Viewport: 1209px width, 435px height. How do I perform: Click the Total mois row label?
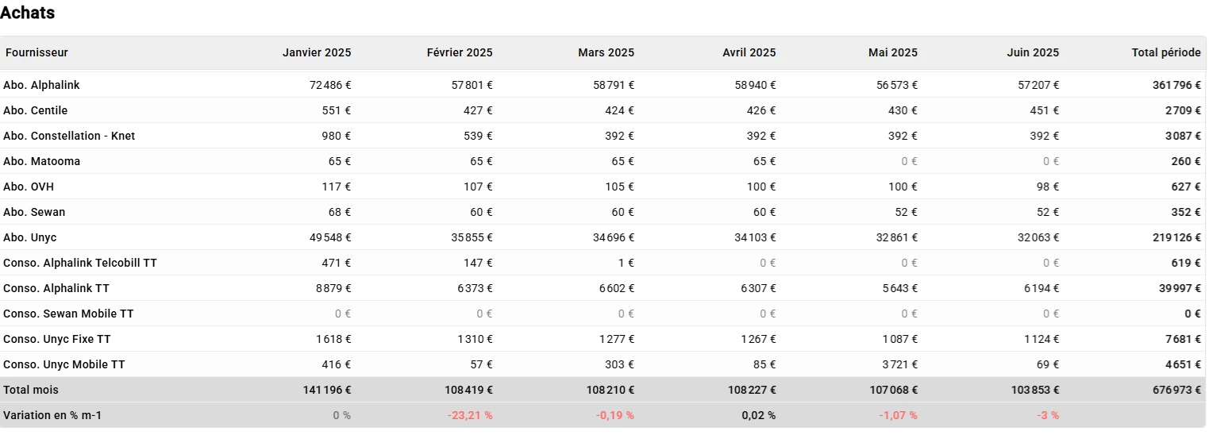[x=31, y=390]
